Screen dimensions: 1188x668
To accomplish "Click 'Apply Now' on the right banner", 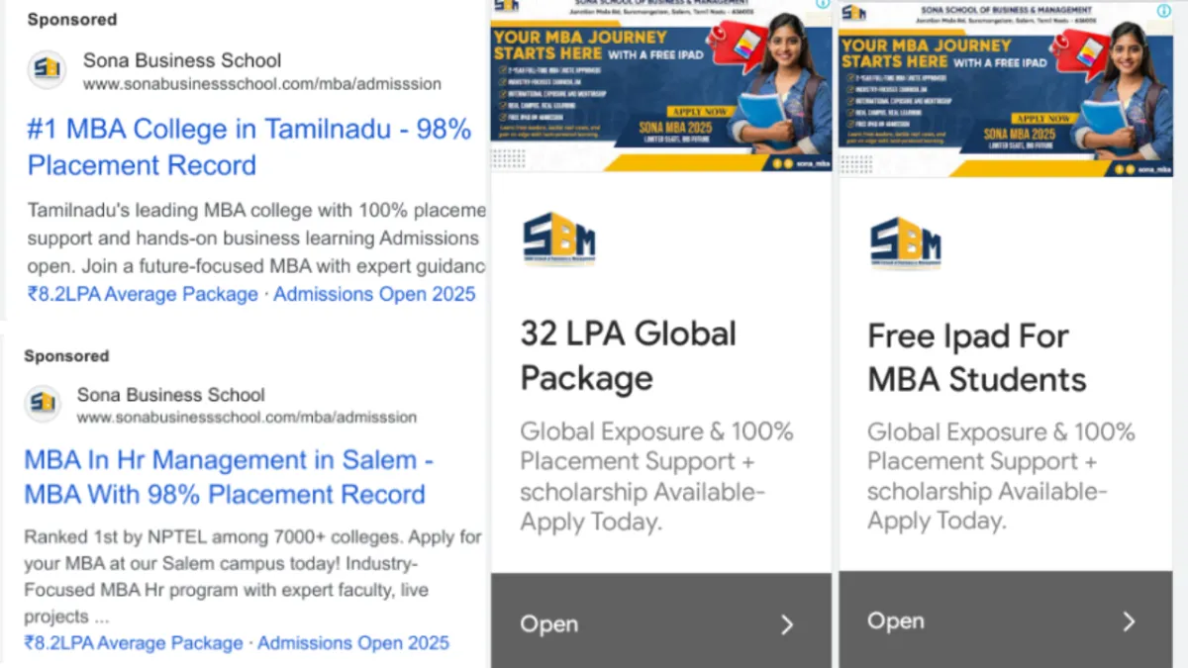I will point(1043,118).
